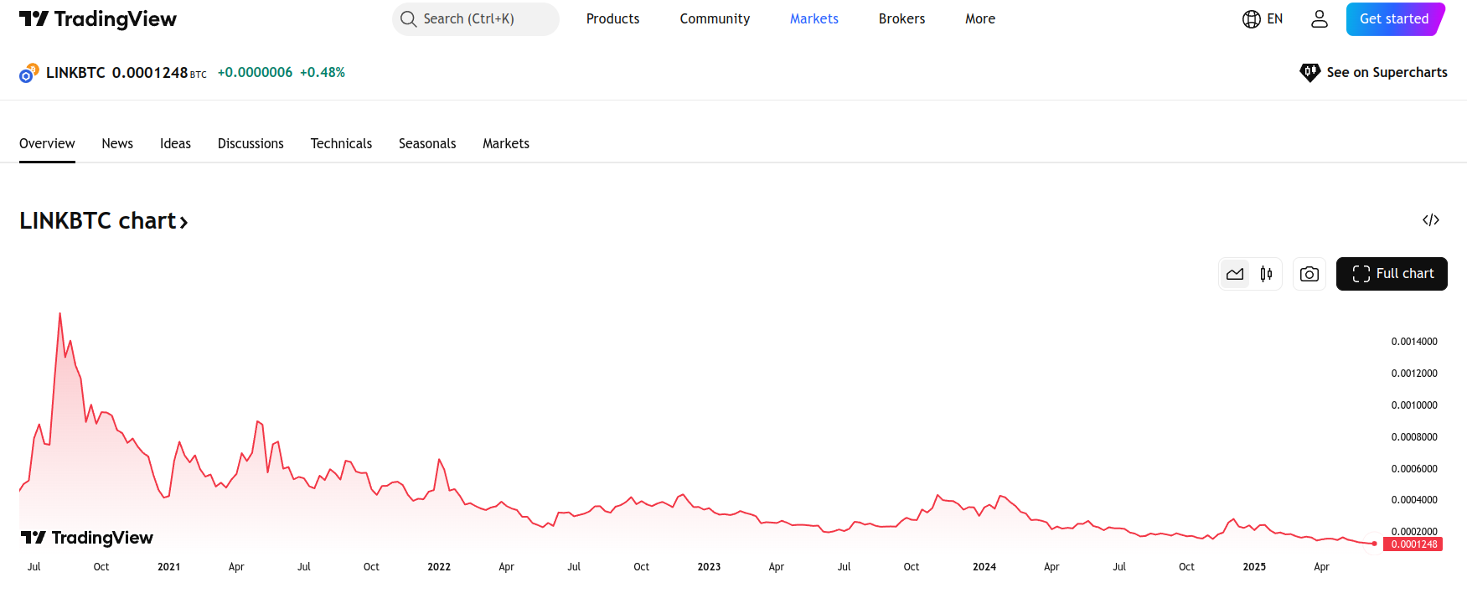The width and height of the screenshot is (1467, 593).
Task: Focus the Search (Ctrl+K) field
Action: 476,19
